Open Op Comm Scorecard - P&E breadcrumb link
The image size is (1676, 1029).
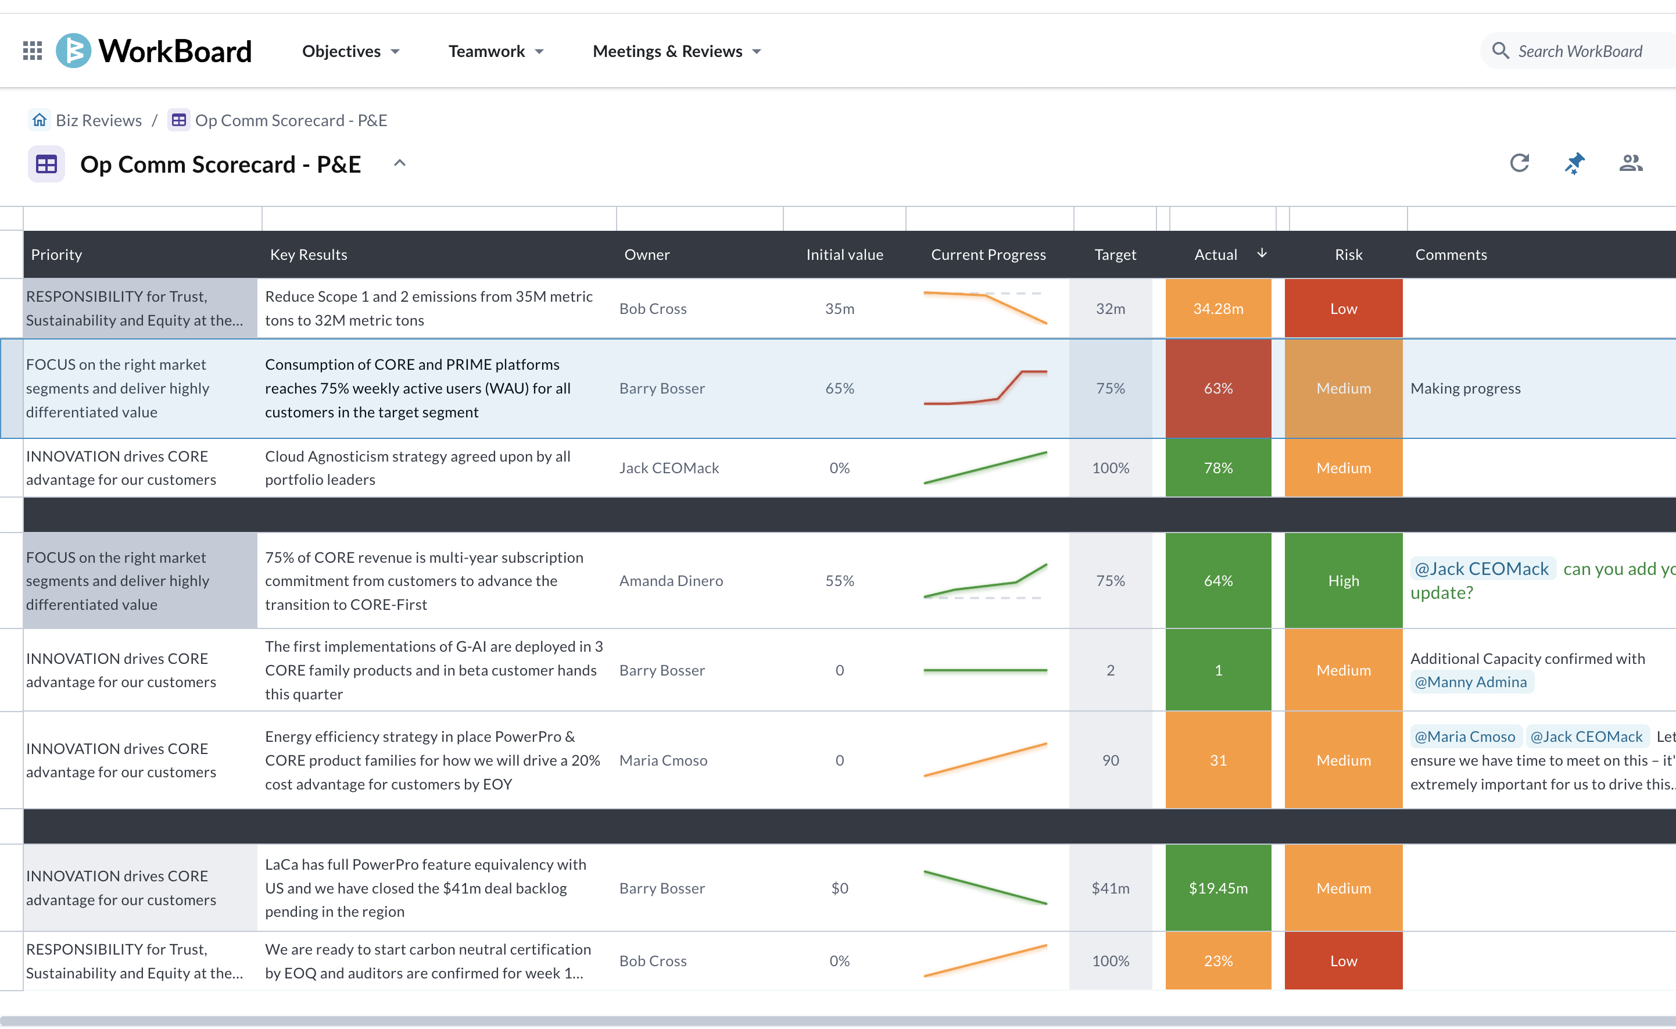coord(291,120)
